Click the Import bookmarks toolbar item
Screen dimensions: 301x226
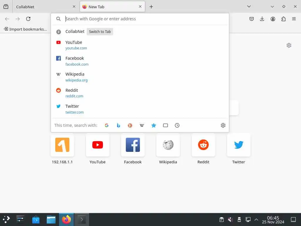[x=25, y=29]
